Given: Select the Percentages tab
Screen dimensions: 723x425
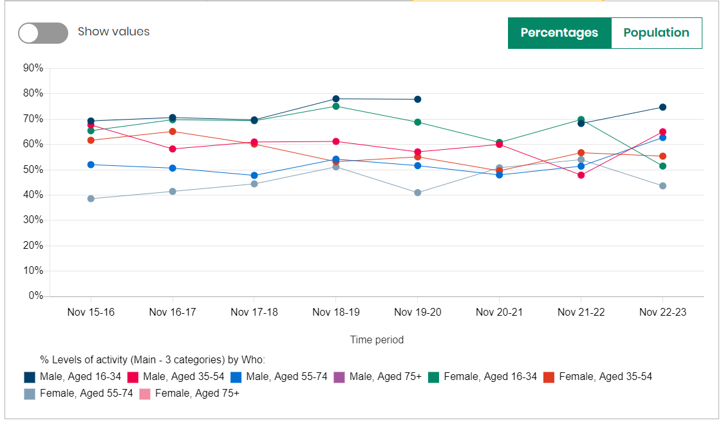Looking at the screenshot, I should click(559, 33).
